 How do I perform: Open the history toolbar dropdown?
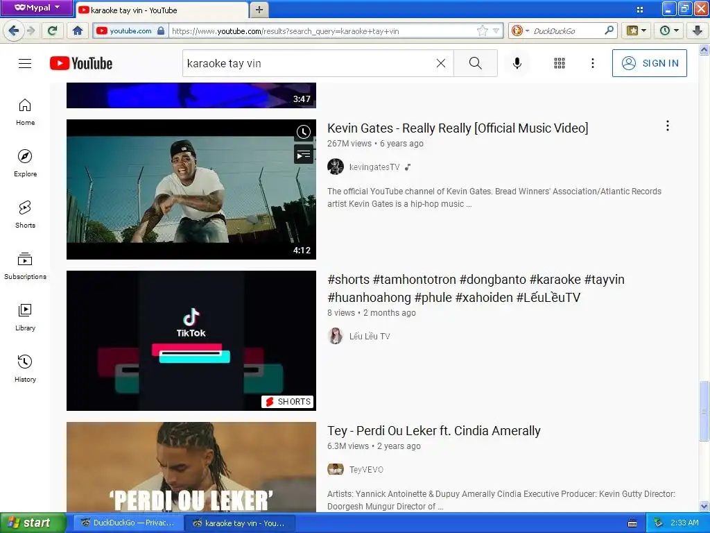point(669,31)
